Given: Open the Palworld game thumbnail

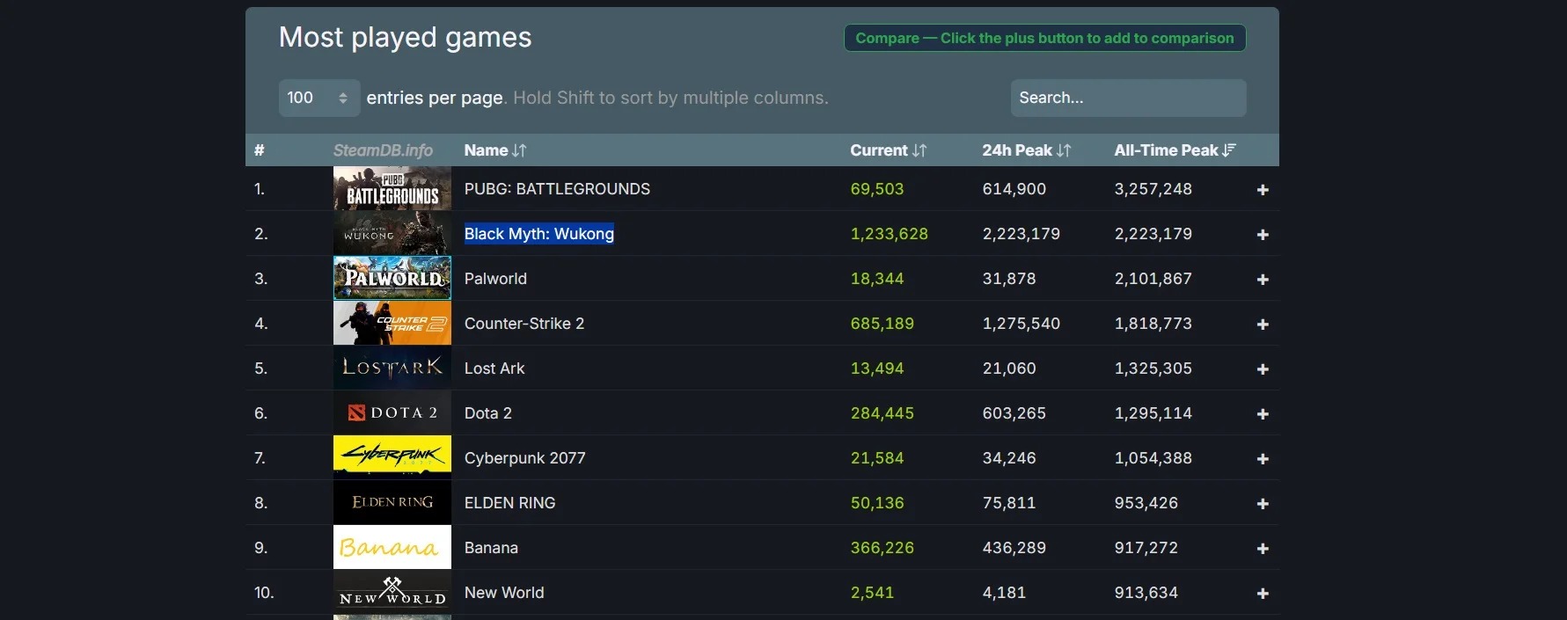Looking at the screenshot, I should [x=392, y=278].
